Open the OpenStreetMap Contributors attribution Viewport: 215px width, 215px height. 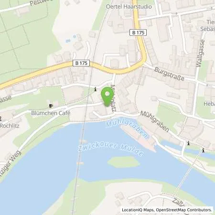[184, 210]
